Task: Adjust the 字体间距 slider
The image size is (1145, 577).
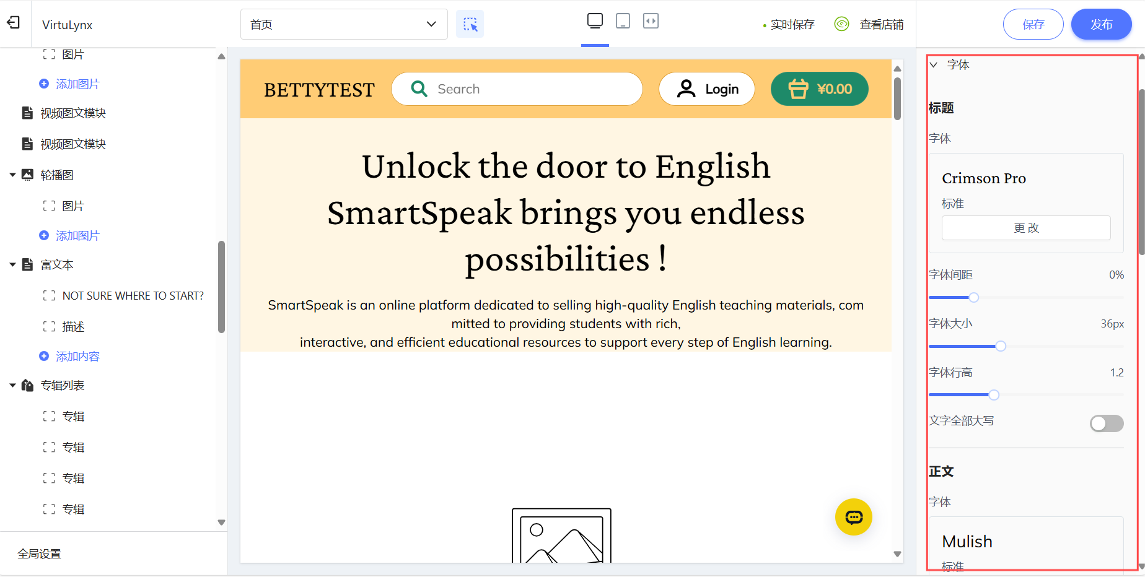Action: tap(973, 298)
